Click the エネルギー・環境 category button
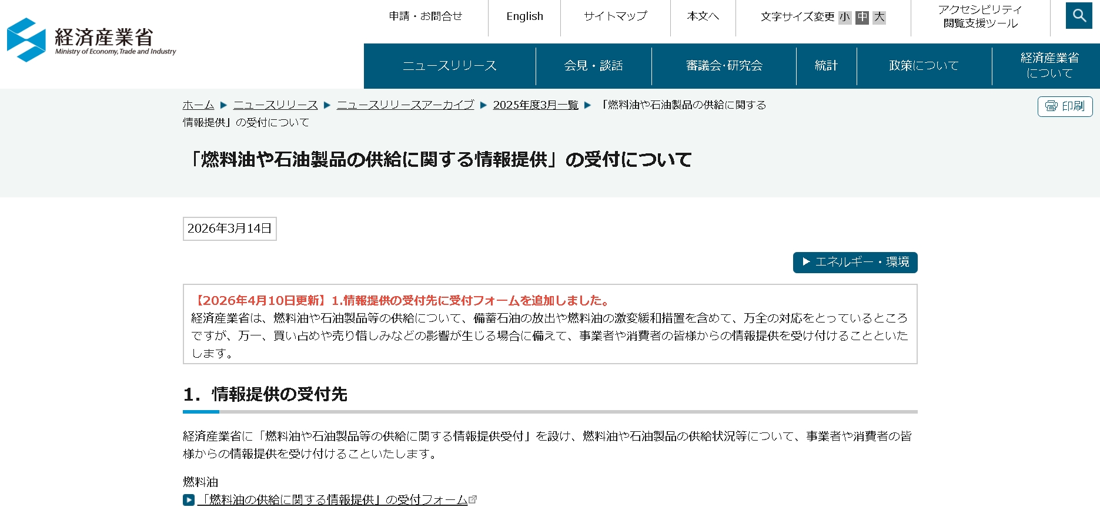 [855, 262]
